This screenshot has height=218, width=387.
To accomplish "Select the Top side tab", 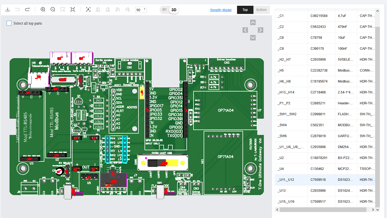I will (245, 10).
